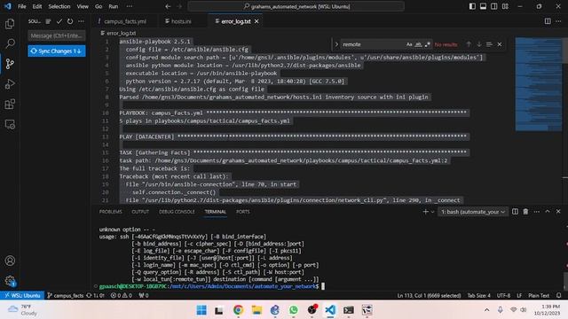Screen dimensions: 568x319
Task: Toggle match whole word in find
Action: [418, 44]
